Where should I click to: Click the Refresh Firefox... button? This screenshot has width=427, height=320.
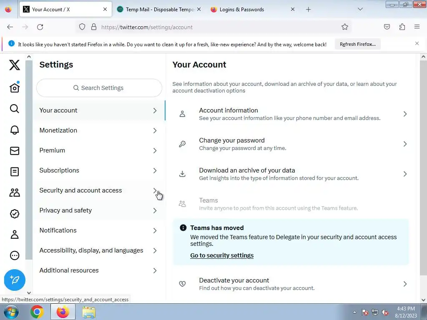[x=357, y=44]
